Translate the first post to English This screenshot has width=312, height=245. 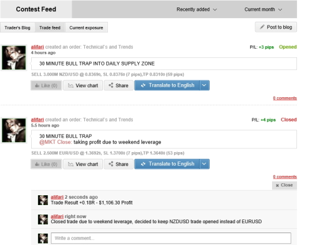click(167, 85)
